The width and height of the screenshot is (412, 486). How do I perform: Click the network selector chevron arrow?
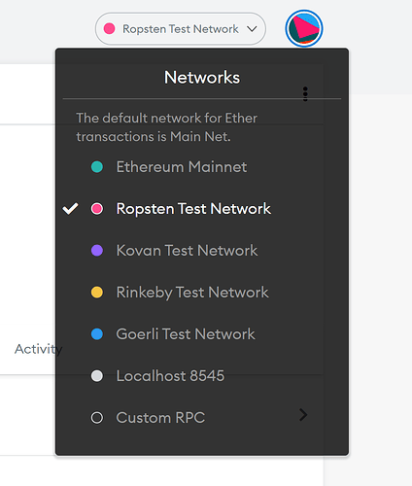point(252,29)
